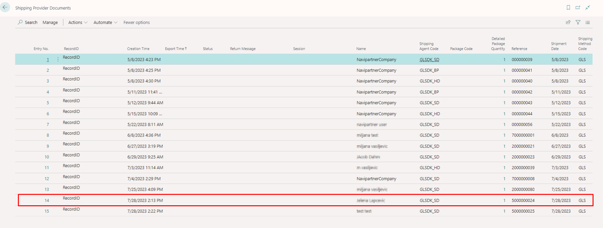Click the Package Code column header

(x=461, y=49)
